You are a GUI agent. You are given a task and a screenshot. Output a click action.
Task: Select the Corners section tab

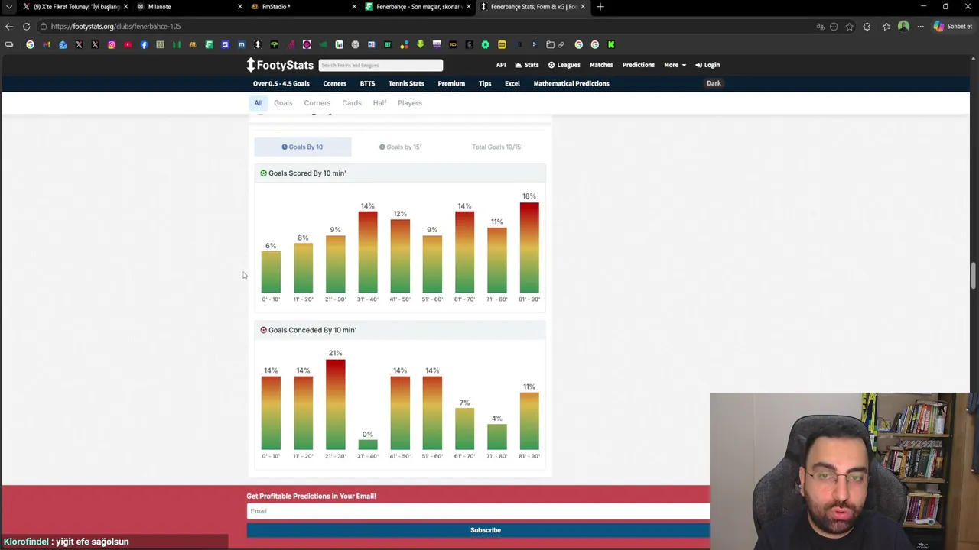click(317, 103)
